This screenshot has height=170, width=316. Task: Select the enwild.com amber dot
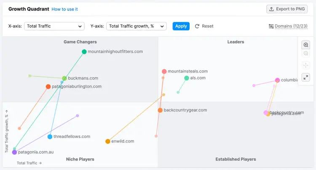pyautogui.click(x=108, y=141)
